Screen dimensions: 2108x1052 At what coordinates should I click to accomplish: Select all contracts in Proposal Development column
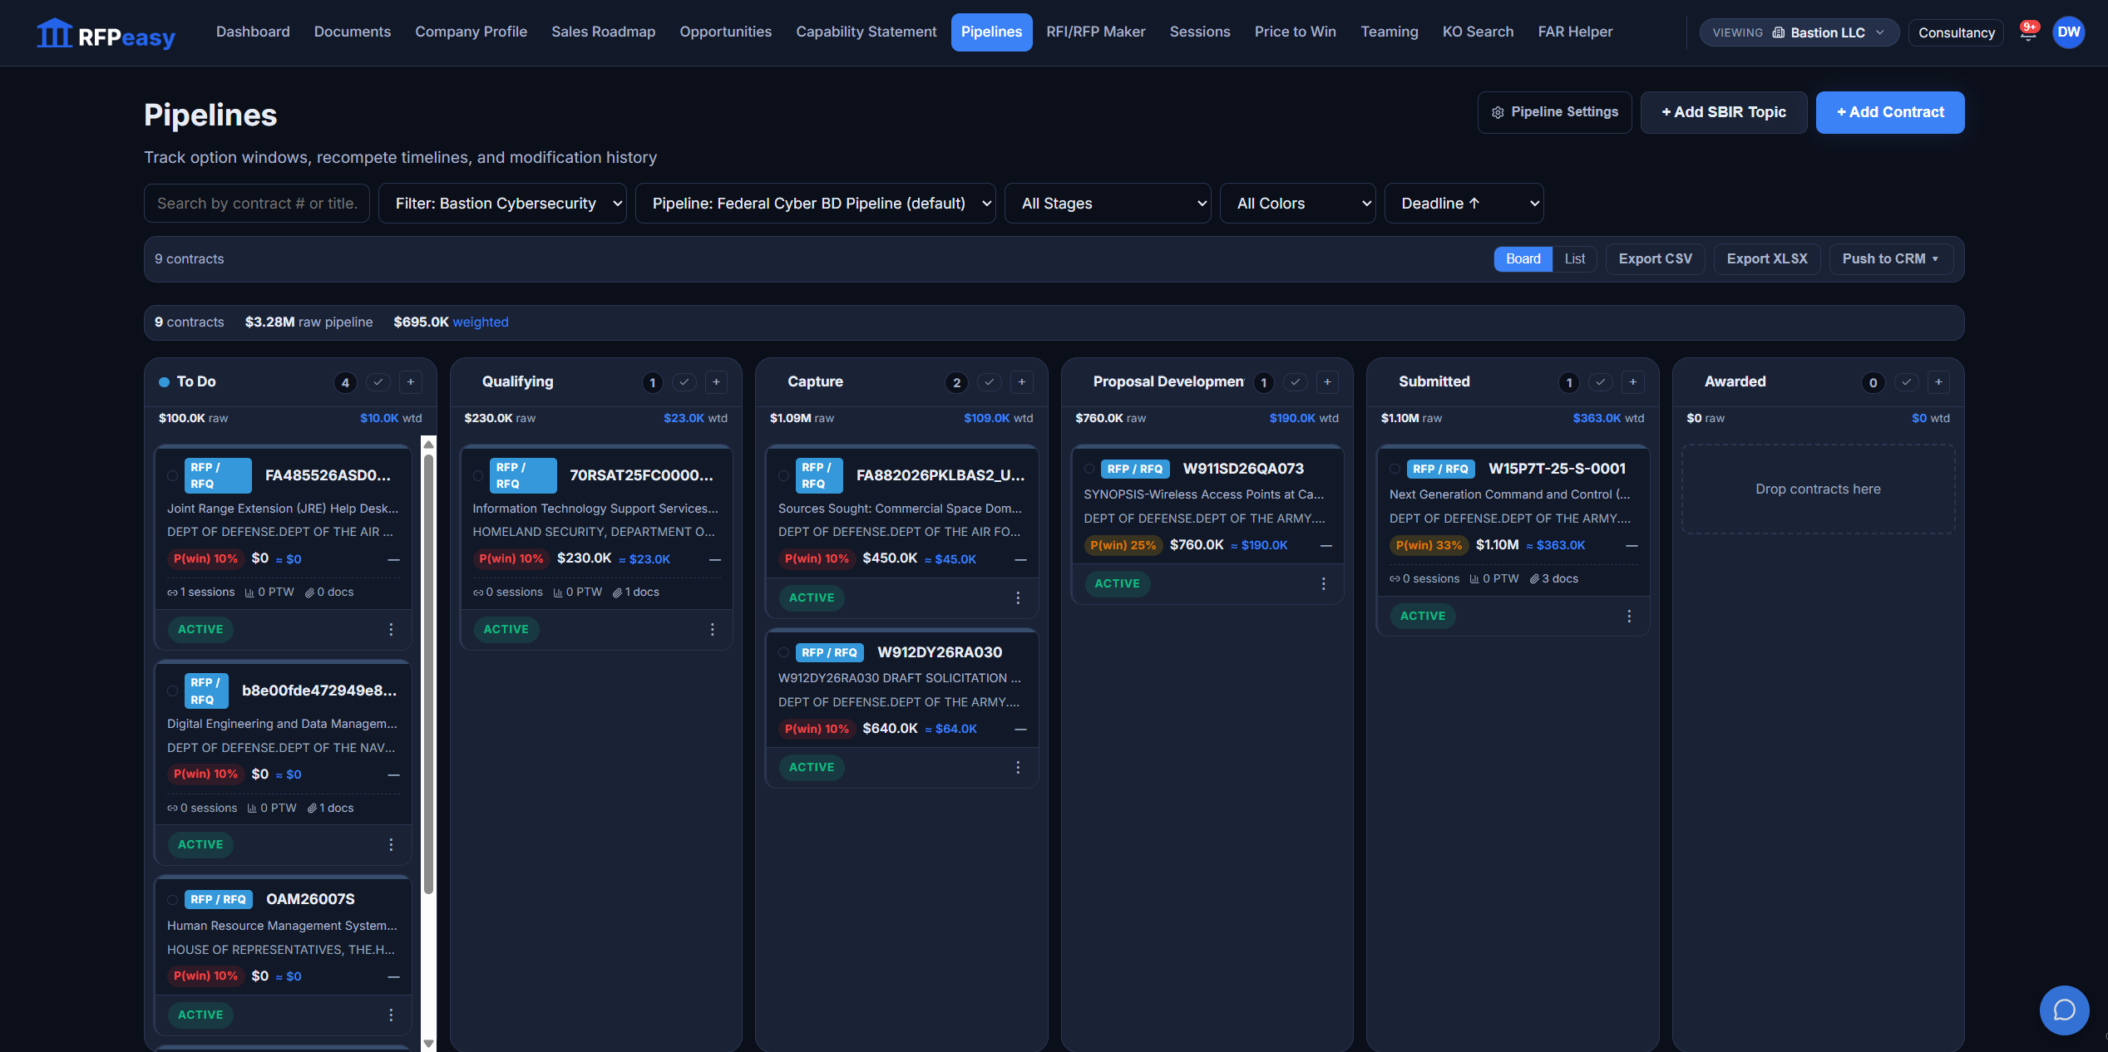pos(1295,381)
